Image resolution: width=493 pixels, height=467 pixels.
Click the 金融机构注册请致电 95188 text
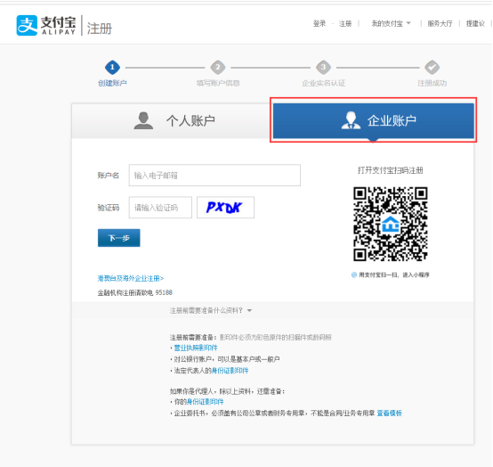[x=135, y=292]
